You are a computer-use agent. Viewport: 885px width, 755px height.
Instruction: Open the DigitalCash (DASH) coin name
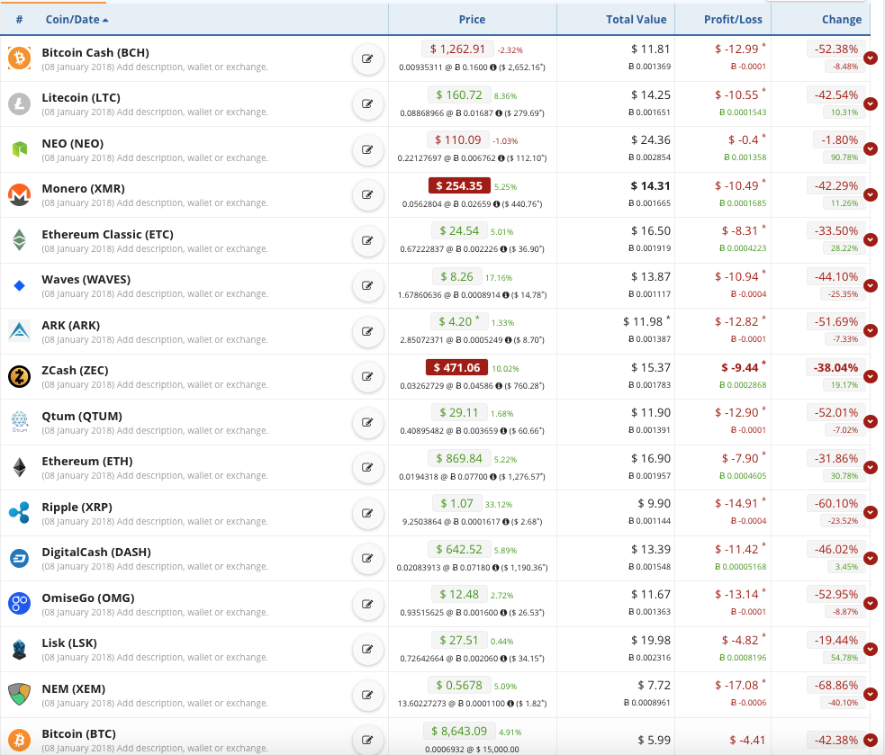(x=96, y=552)
